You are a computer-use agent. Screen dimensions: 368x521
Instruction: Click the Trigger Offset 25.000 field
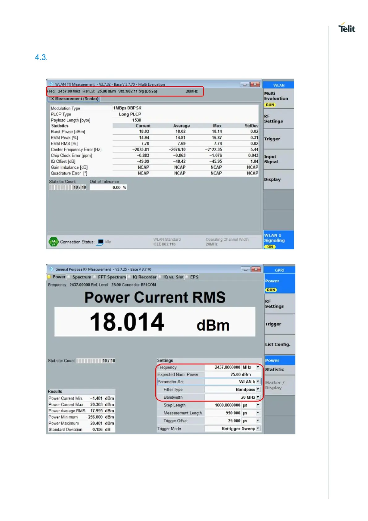pos(223,421)
